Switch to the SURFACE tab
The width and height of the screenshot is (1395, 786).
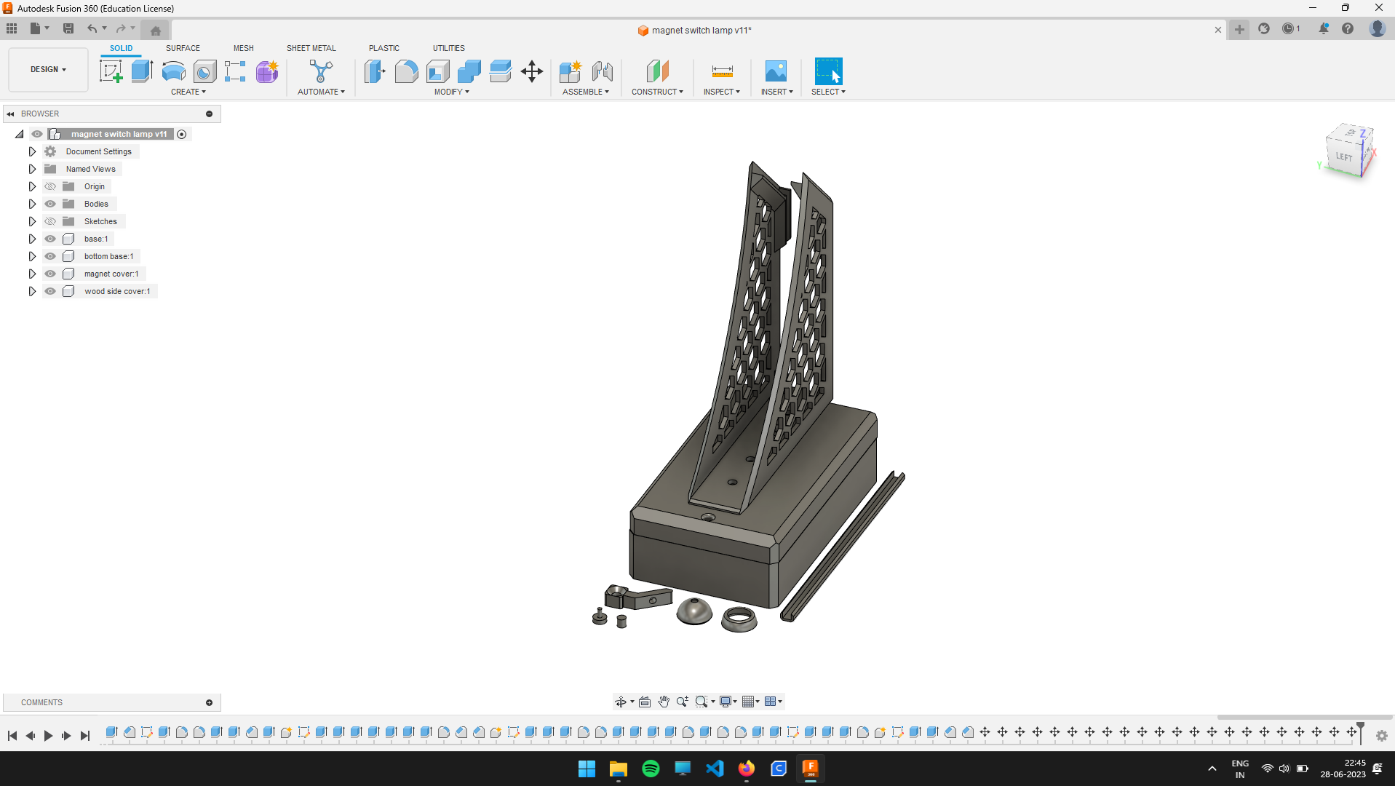click(x=183, y=48)
